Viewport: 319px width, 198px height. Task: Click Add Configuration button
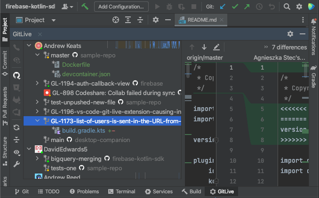pyautogui.click(x=121, y=7)
